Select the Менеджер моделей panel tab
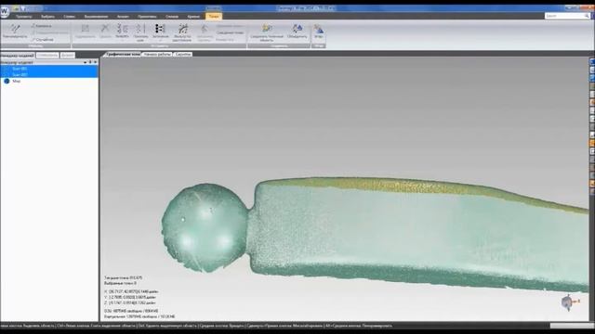This screenshot has width=595, height=334. pos(18,56)
